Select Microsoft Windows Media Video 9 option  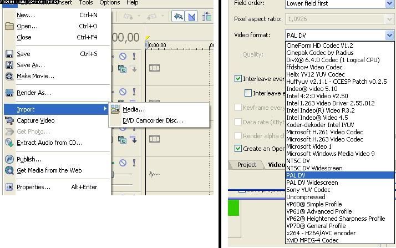coord(339,154)
